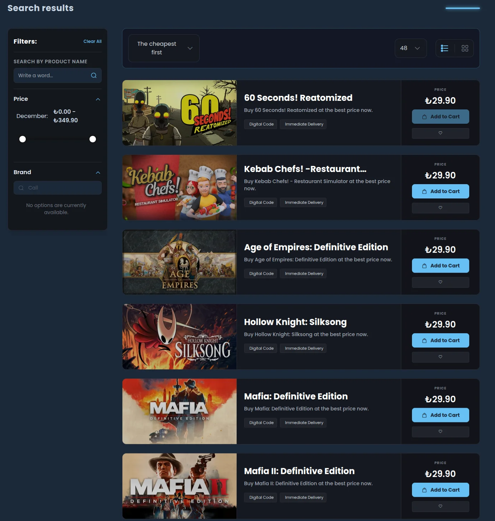Image resolution: width=495 pixels, height=521 pixels.
Task: Focus the Brand search input field
Action: click(61, 188)
